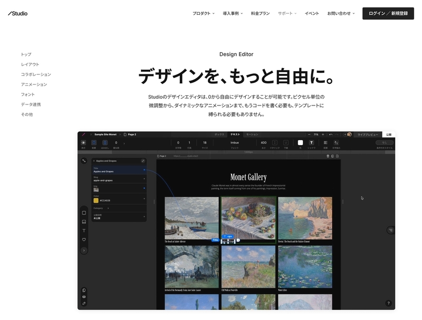Click the pink Studio slash icon in editor

click(x=83, y=134)
